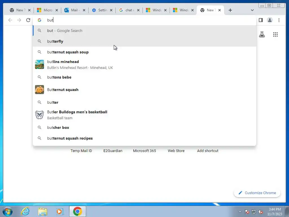This screenshot has height=217, width=289.
Task: Close the Settings tab
Action: click(111, 10)
